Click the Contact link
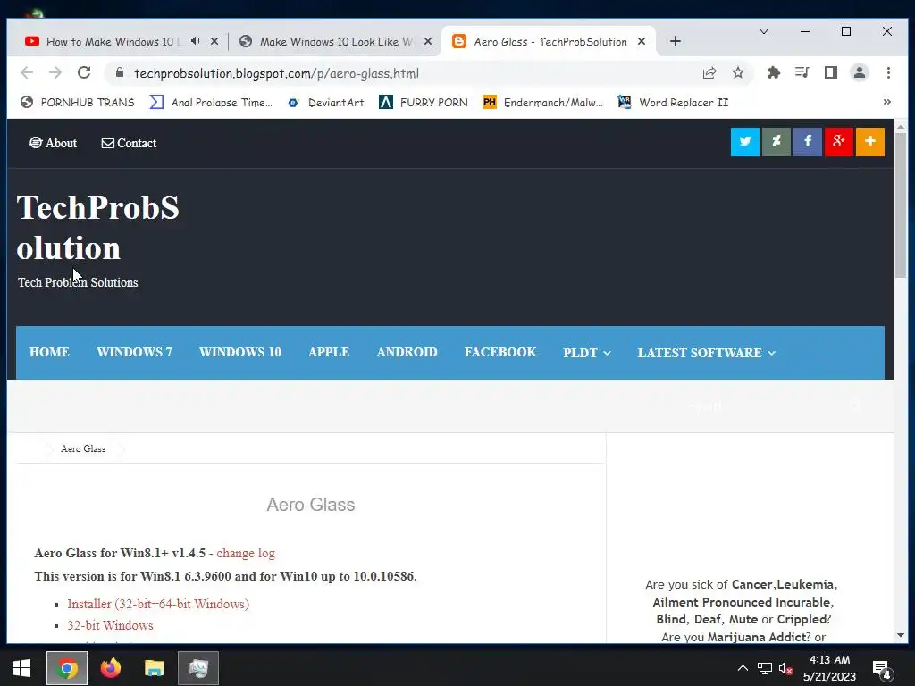The width and height of the screenshot is (915, 686). [x=129, y=143]
